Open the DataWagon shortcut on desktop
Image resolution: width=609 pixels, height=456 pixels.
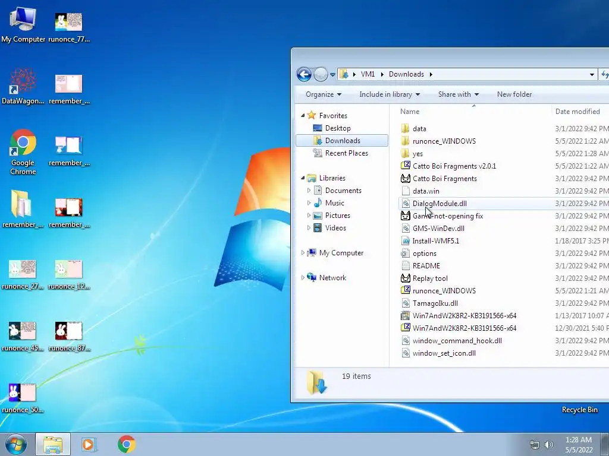23,86
